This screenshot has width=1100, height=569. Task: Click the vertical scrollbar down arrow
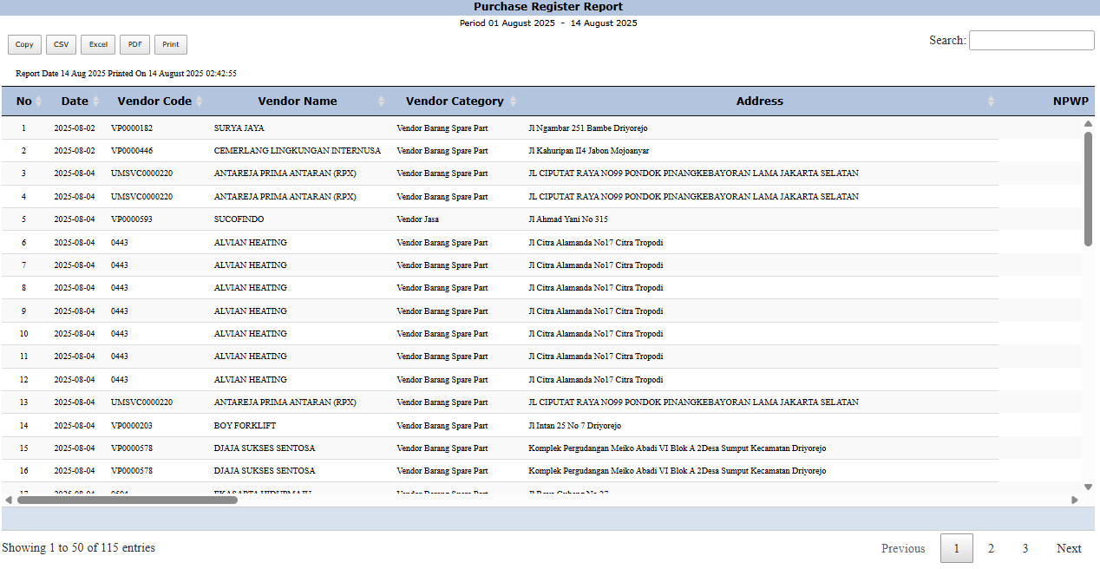1088,487
